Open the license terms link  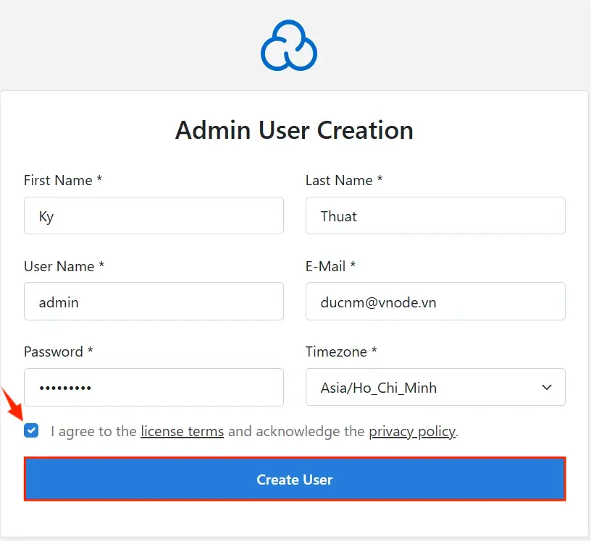click(x=182, y=432)
